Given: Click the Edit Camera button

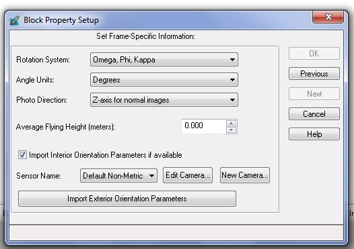Looking at the screenshot, I should [188, 175].
